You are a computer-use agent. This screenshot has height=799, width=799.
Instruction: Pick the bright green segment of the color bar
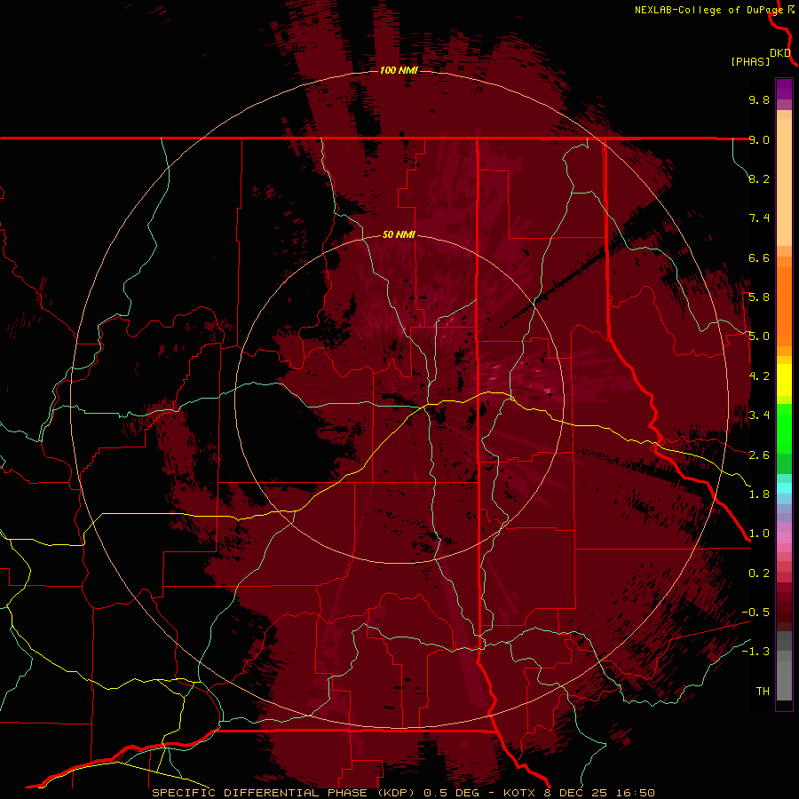(784, 428)
